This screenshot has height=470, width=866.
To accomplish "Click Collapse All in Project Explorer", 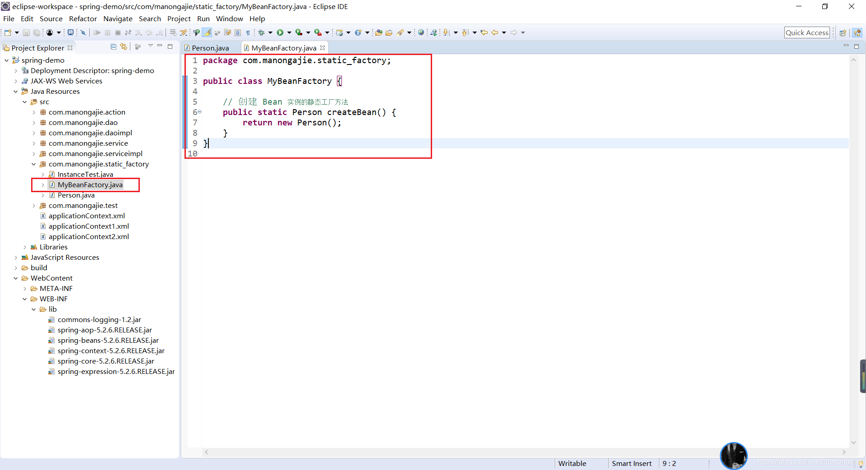I will 113,47.
